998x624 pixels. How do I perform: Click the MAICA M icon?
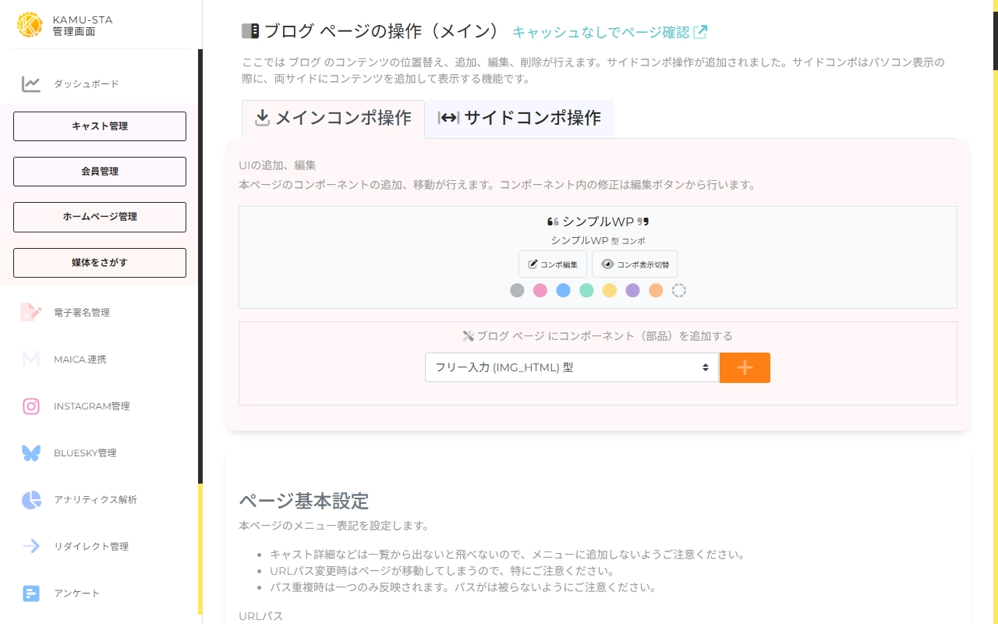31,359
